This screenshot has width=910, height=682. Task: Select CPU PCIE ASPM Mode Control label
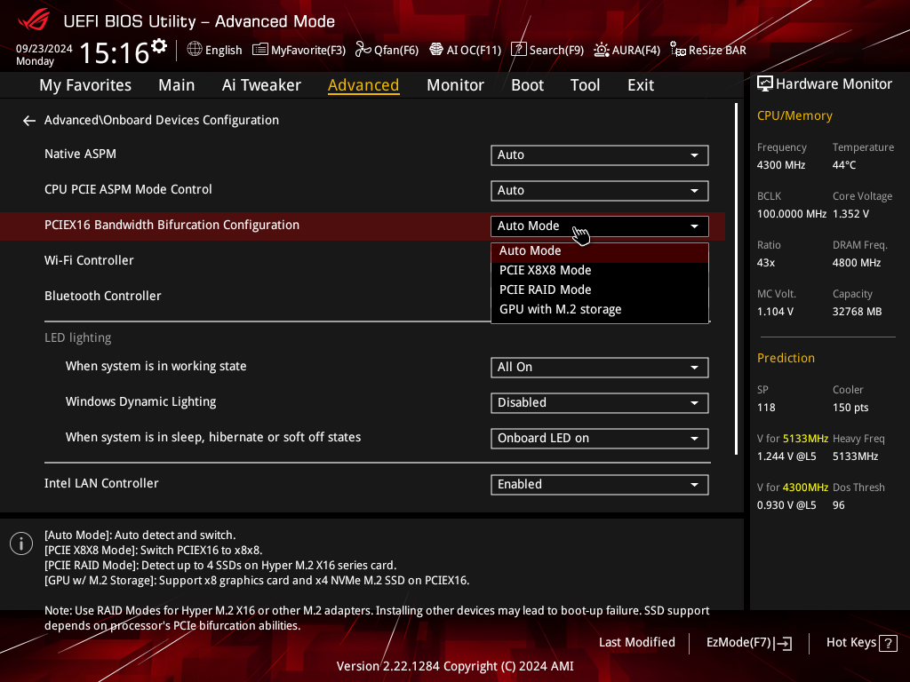click(x=128, y=189)
